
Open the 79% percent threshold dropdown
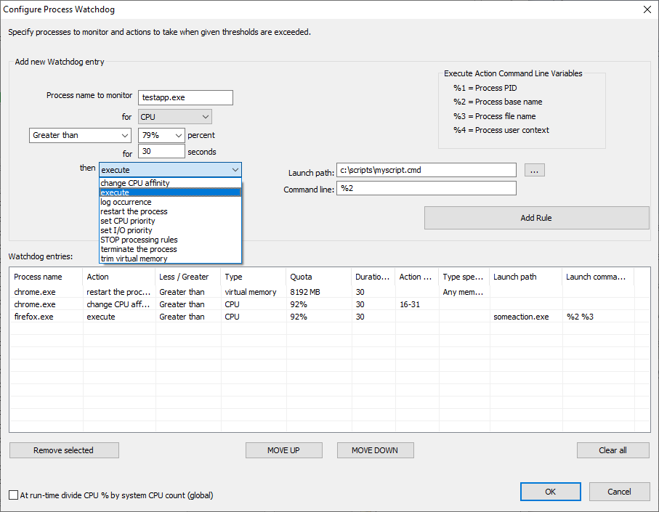click(161, 135)
